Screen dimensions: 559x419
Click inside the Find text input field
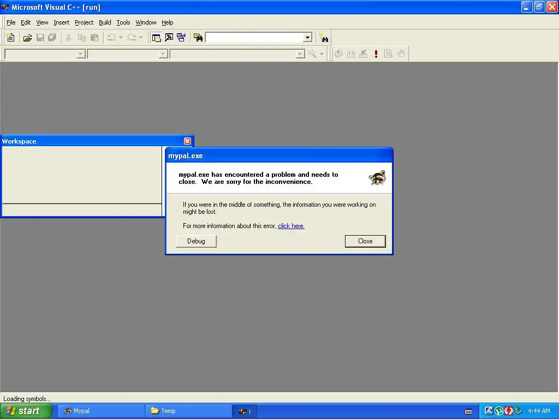[254, 38]
